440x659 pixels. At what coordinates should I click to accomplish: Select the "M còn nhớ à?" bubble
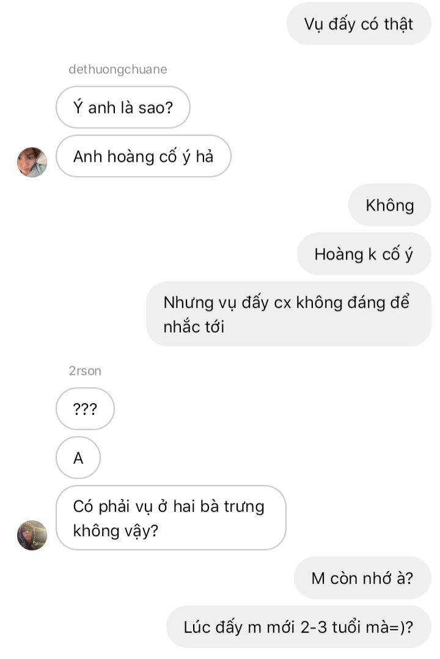coord(362,578)
